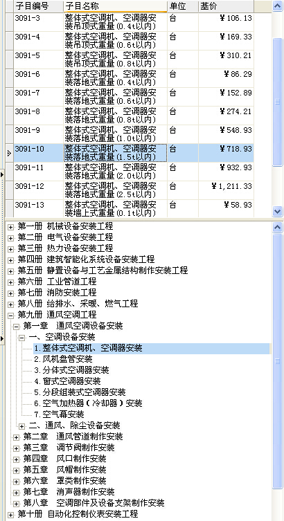Expand 第五册 静置设备与工艺金属结构 node
284x521 pixels.
(11, 271)
